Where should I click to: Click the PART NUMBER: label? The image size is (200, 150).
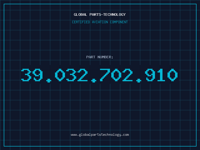pyautogui.click(x=99, y=57)
